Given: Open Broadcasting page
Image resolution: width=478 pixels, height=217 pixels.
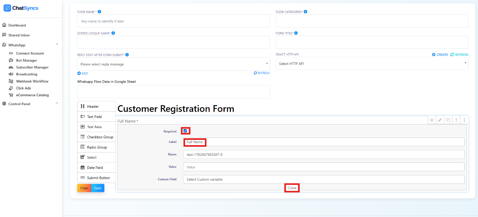Looking at the screenshot, I should coord(27,74).
